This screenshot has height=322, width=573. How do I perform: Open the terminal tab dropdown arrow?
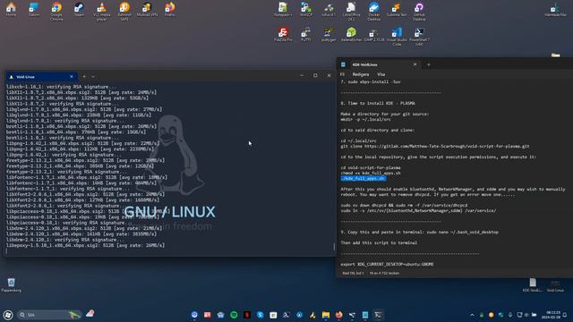(93, 77)
